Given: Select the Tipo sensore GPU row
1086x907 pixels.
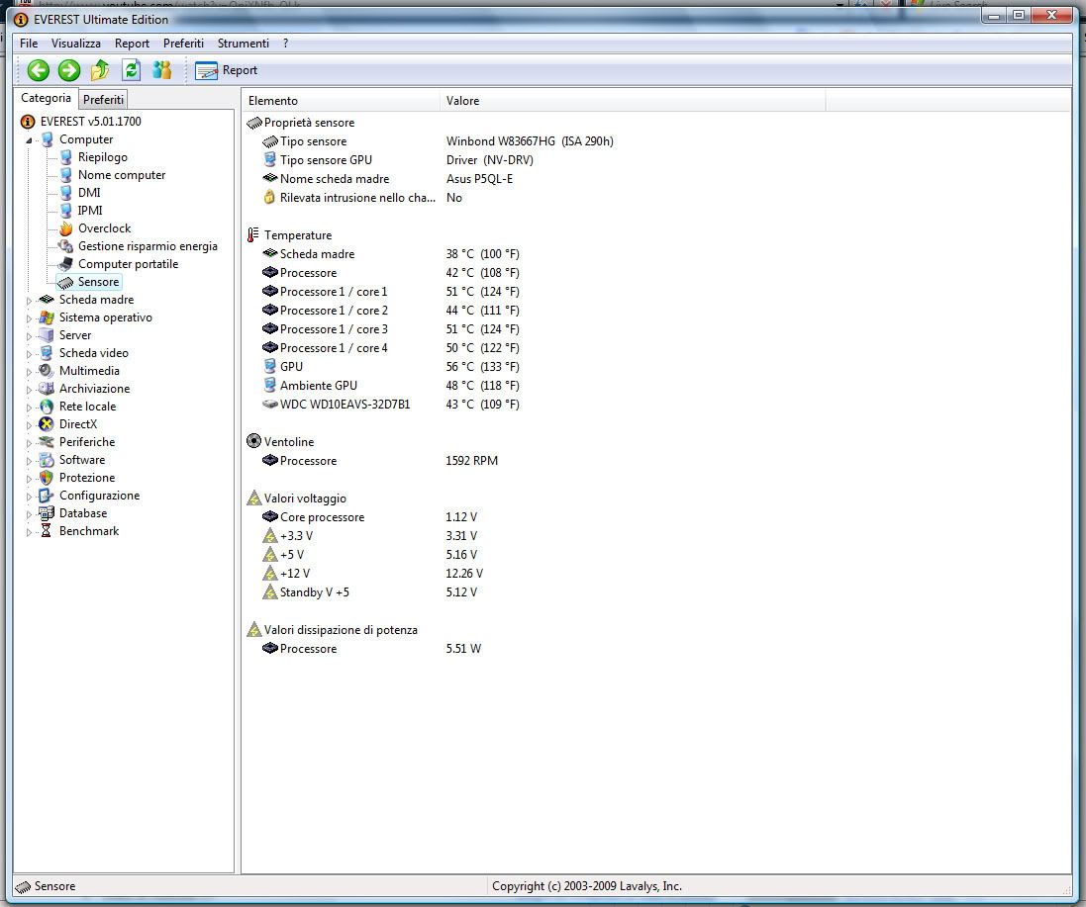Looking at the screenshot, I should (398, 160).
